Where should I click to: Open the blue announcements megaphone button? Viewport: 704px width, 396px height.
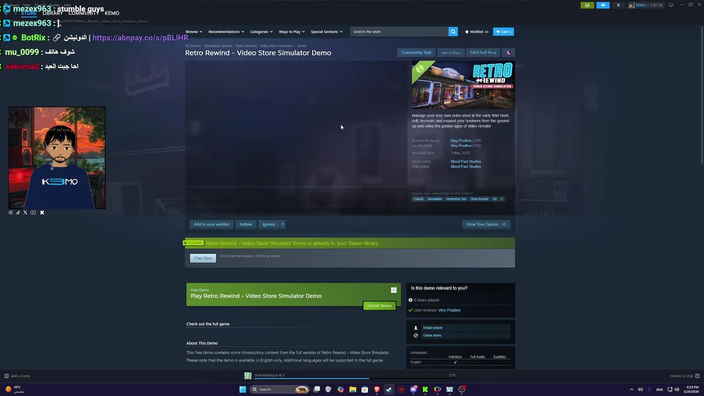tap(603, 5)
